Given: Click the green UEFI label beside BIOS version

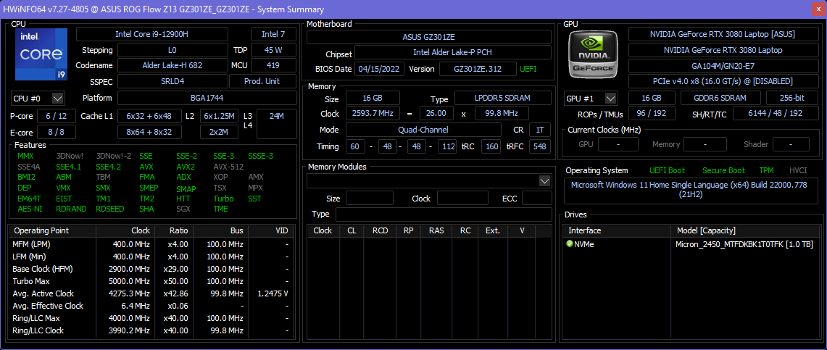Looking at the screenshot, I should [529, 69].
